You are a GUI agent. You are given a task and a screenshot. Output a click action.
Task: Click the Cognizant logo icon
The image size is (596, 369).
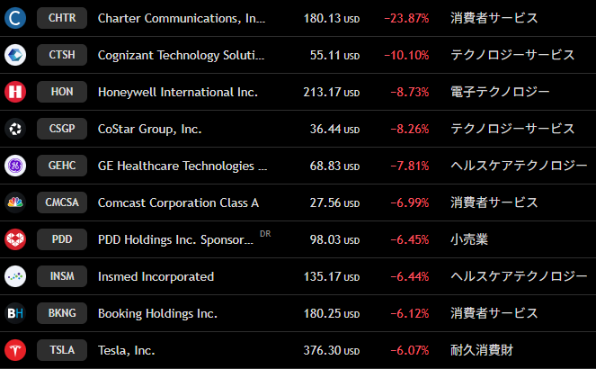coord(15,54)
